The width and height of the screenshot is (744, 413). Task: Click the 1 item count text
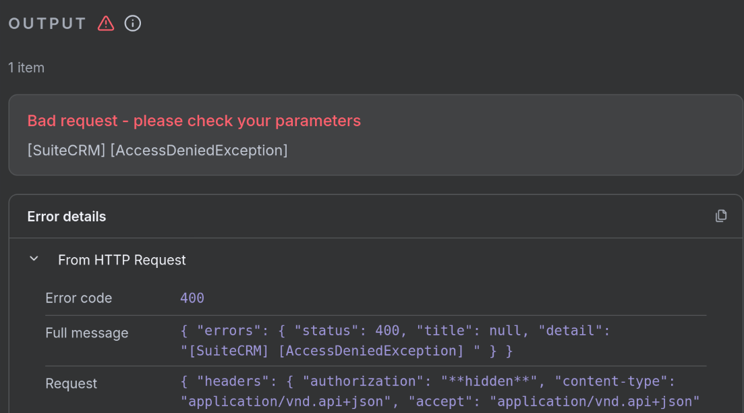(26, 67)
